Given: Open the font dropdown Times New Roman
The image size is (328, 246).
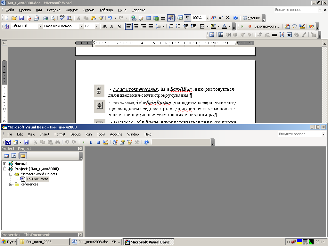Looking at the screenshot, I should point(81,26).
